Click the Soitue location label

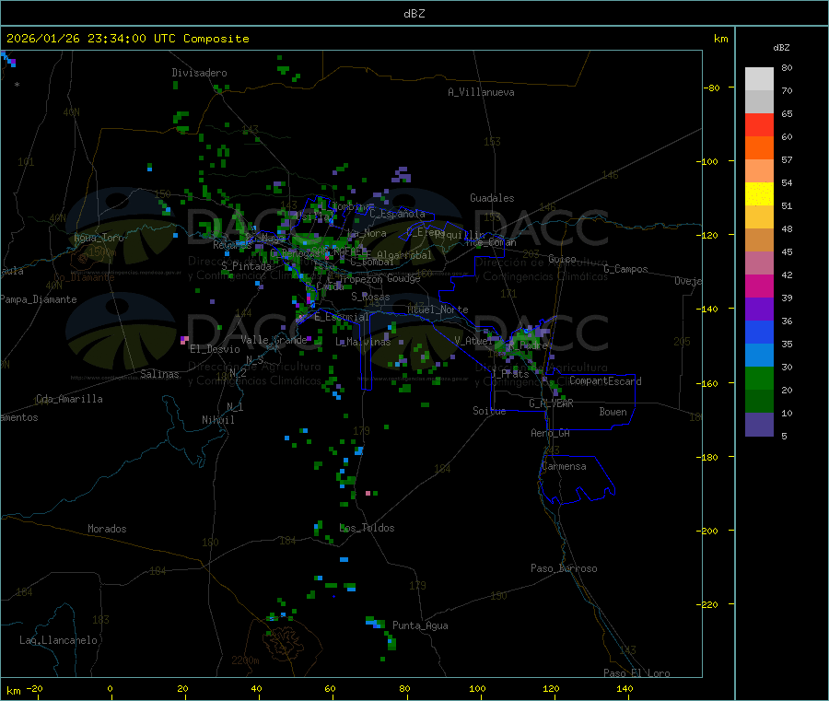coord(489,411)
